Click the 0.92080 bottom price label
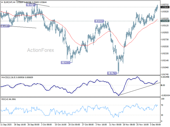This screenshot has height=127, width=170. click(x=66, y=63)
